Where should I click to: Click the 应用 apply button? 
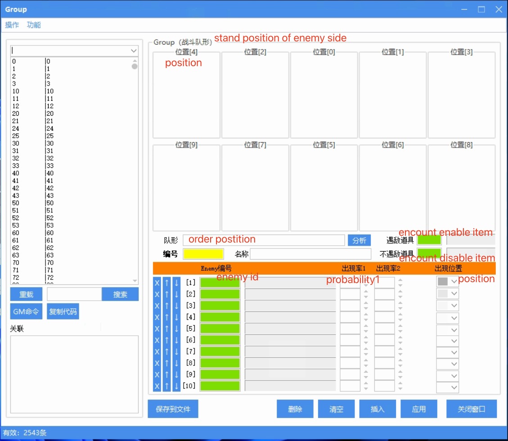pos(418,409)
